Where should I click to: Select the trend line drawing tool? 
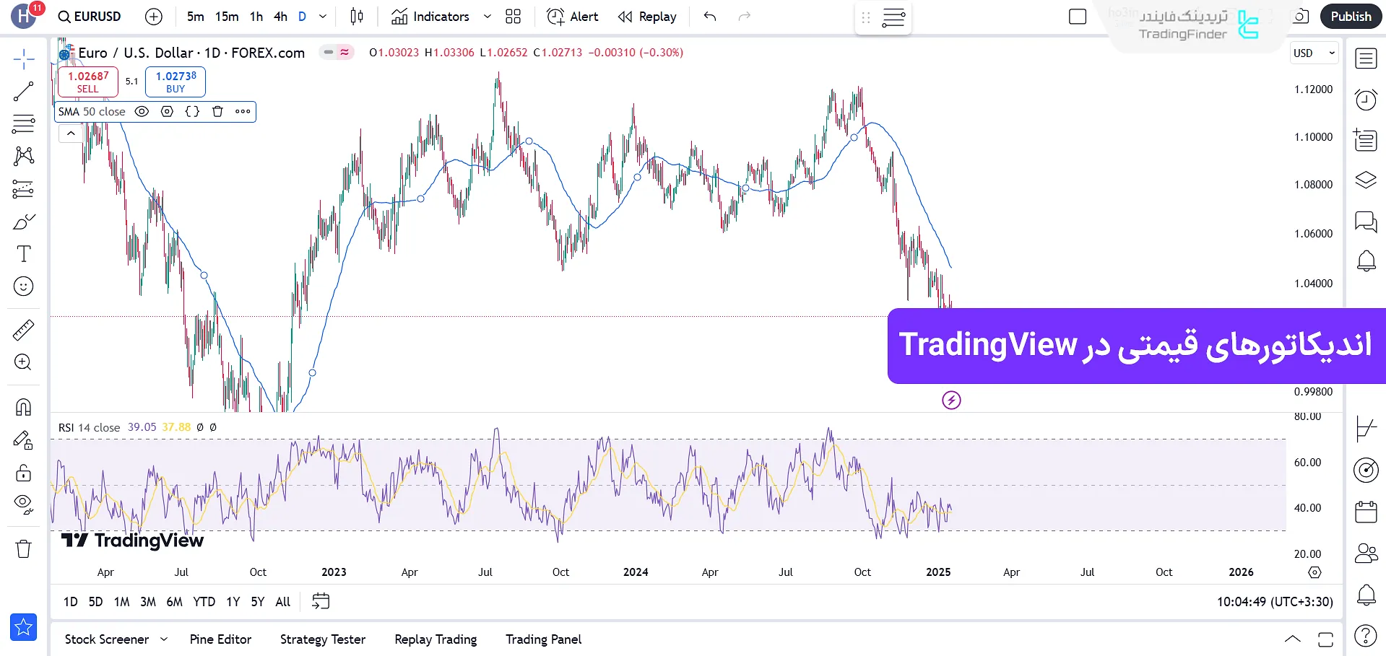pyautogui.click(x=23, y=92)
